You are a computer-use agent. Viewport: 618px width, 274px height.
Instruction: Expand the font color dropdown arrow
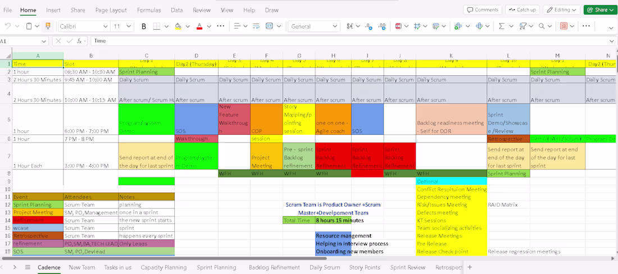tap(209, 26)
